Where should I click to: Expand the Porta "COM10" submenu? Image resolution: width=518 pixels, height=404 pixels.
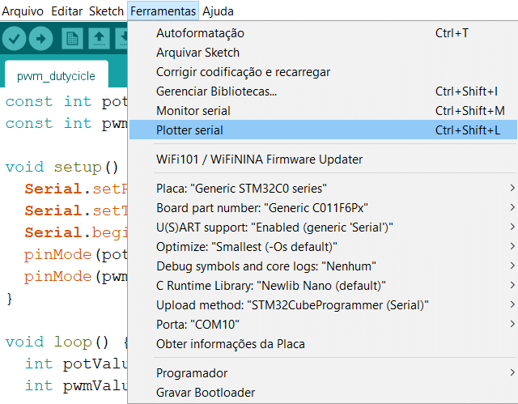(512, 325)
